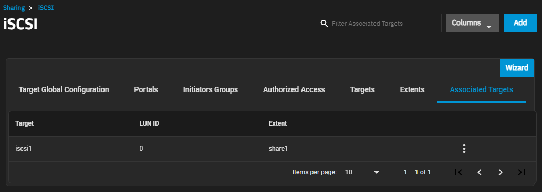The height and width of the screenshot is (192, 542).
Task: Select the Associated Targets tab
Action: 481,89
